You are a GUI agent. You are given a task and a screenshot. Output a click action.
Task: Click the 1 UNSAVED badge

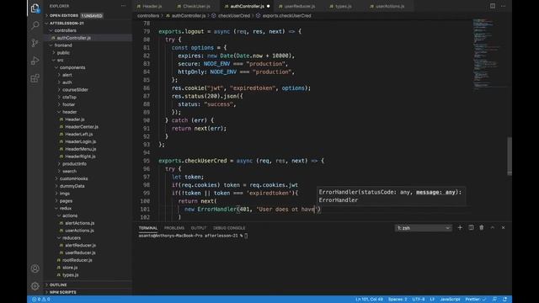pos(92,16)
